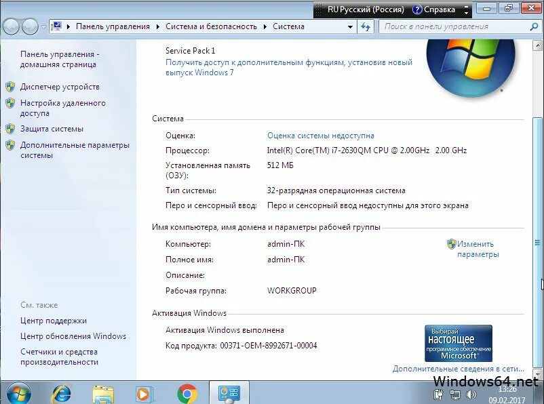Click WORKGROUP workgroup value

click(292, 291)
